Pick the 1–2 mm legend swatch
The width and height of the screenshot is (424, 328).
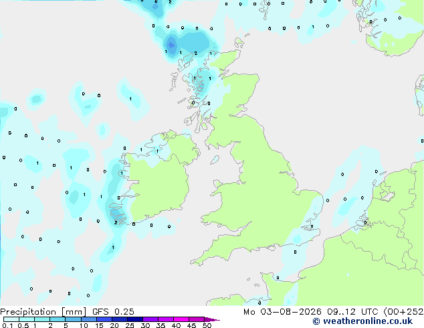click(42, 319)
